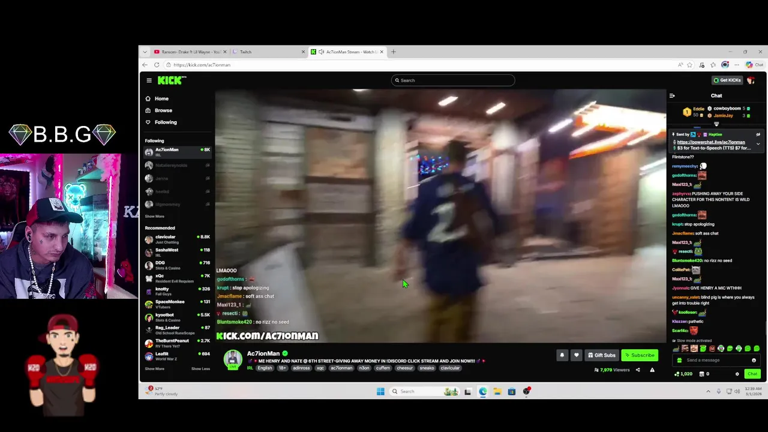
Task: Open clavicular recommended channel
Action: click(178, 239)
